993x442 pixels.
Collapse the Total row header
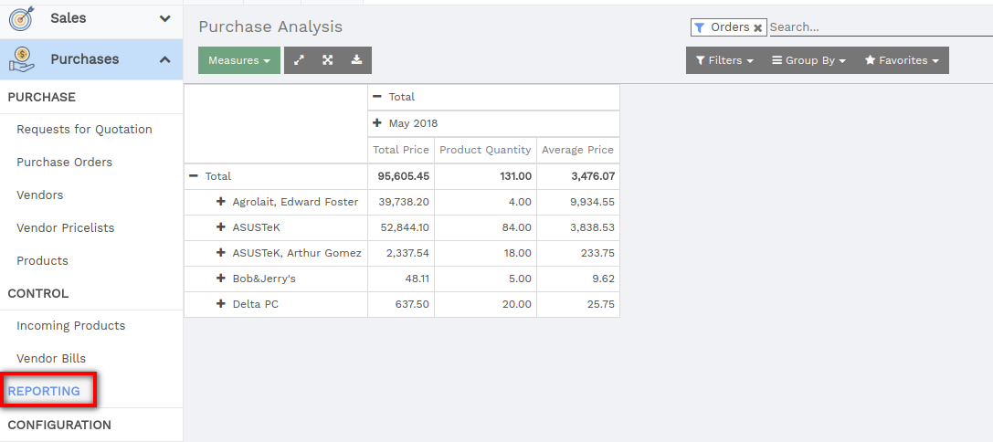(194, 176)
